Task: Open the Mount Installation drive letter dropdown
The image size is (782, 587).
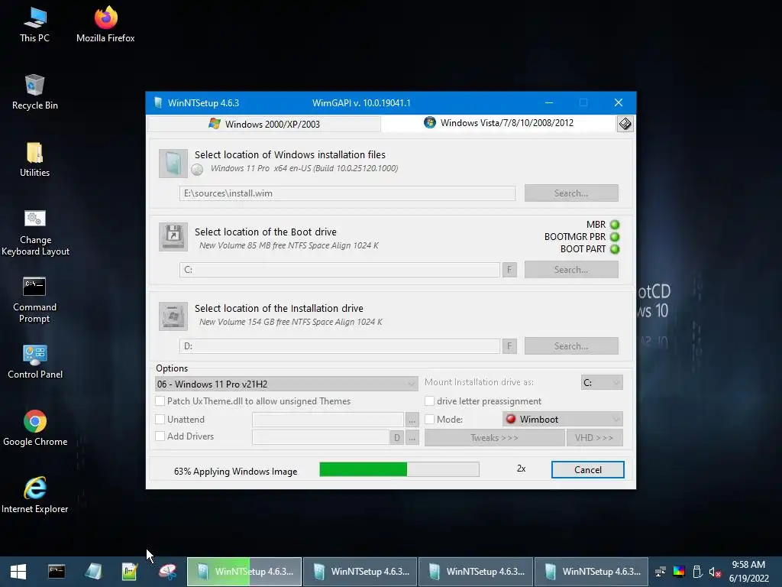Action: click(x=602, y=382)
